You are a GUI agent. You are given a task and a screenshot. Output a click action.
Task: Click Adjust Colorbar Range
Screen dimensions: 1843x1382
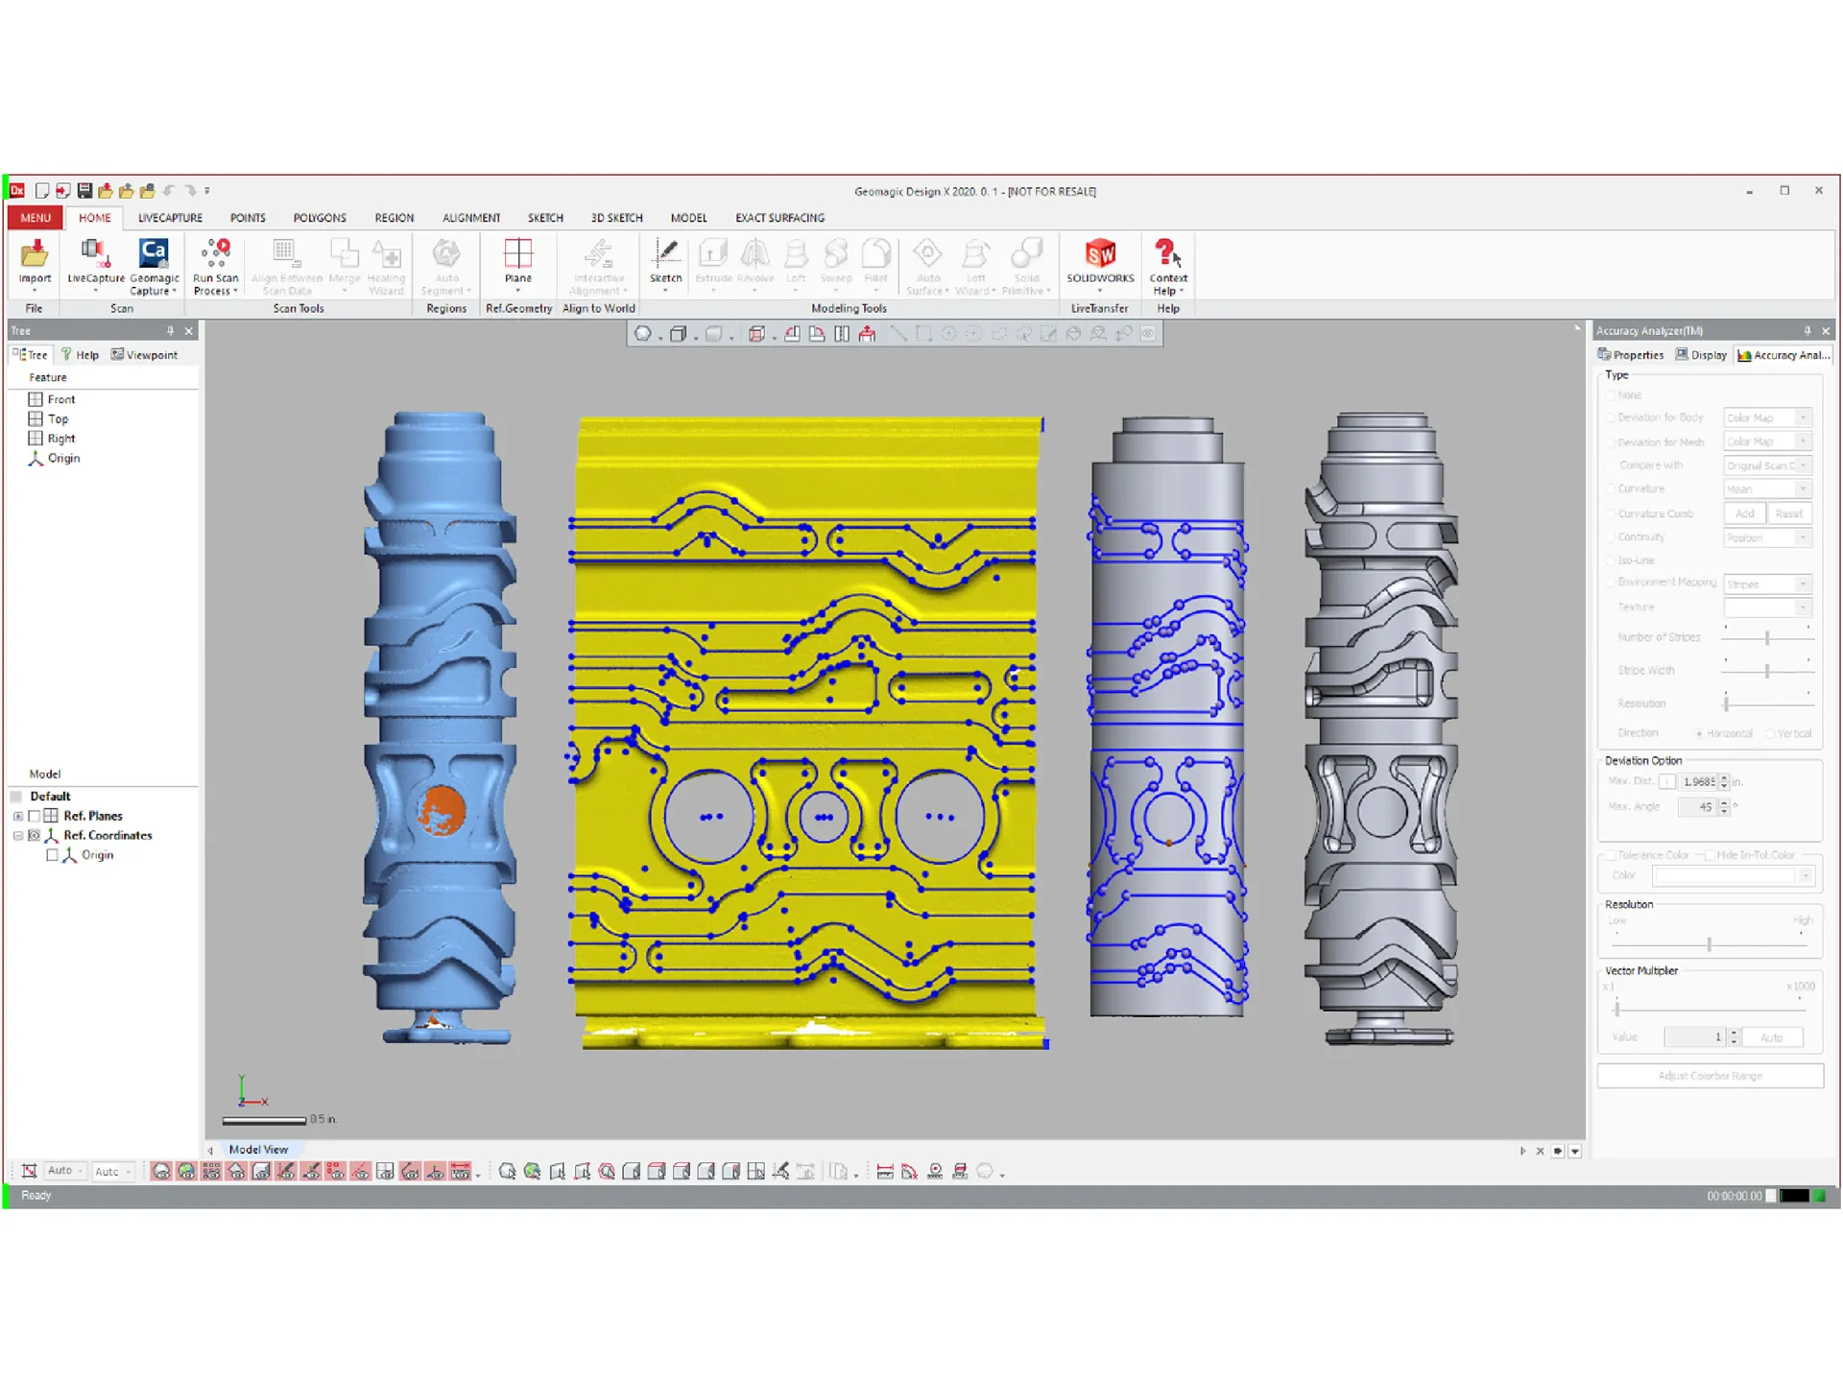click(x=1711, y=1075)
